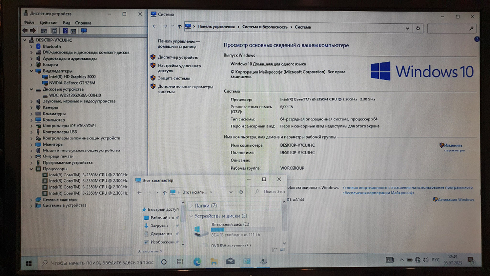Open Диспетчер устройств link in System window
The width and height of the screenshot is (490, 276).
coord(177,57)
